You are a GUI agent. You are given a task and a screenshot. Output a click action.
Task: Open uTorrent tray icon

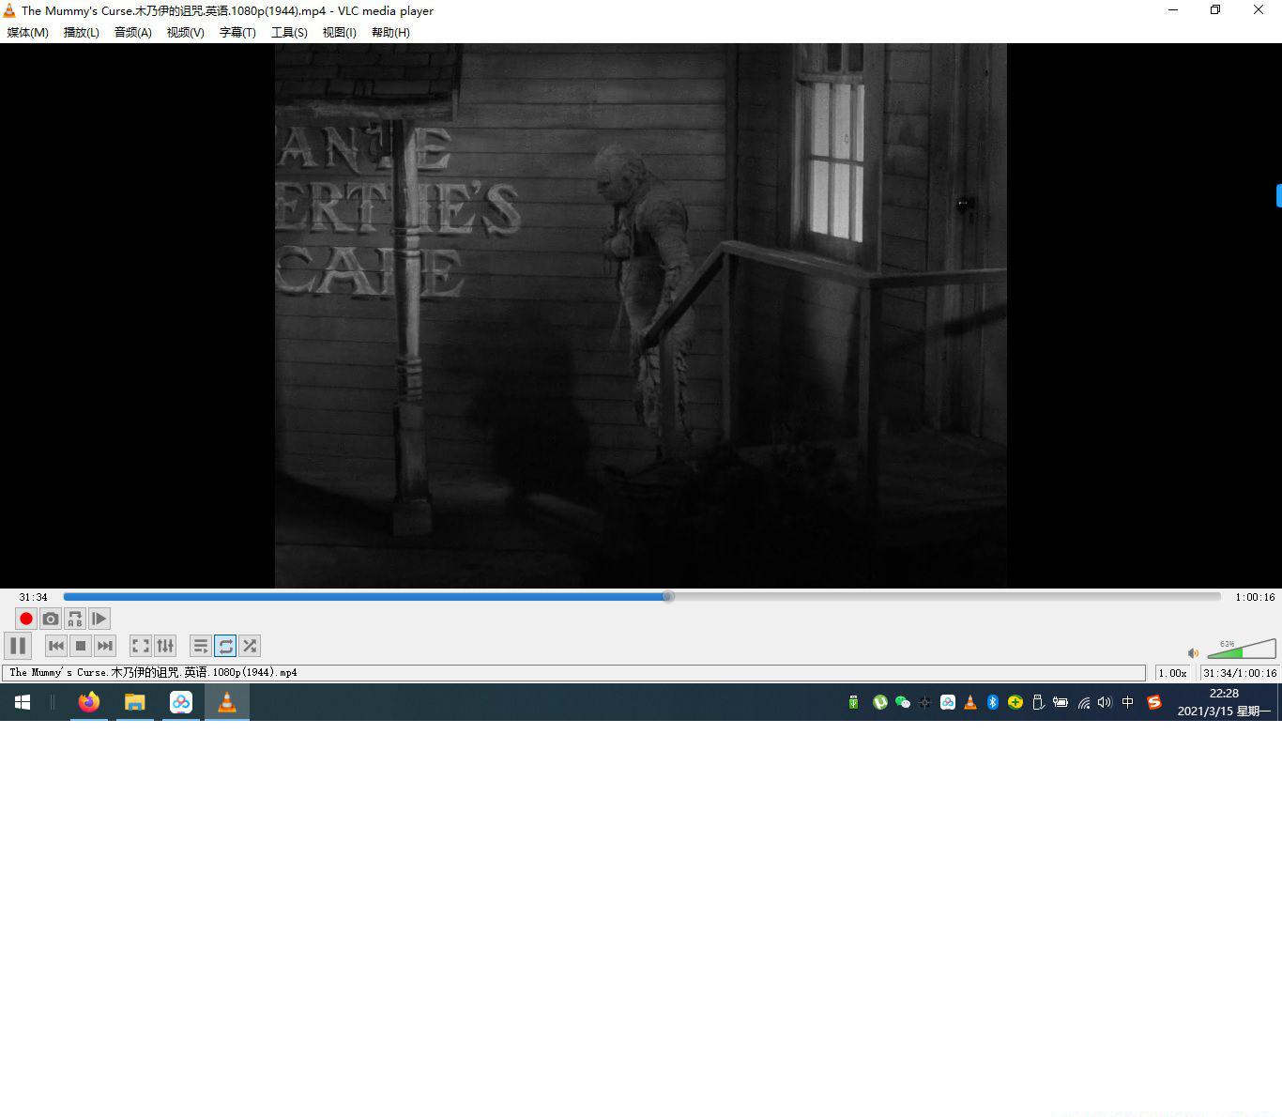point(880,702)
